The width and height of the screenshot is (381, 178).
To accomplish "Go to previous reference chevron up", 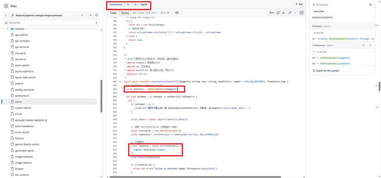I will [364, 45].
